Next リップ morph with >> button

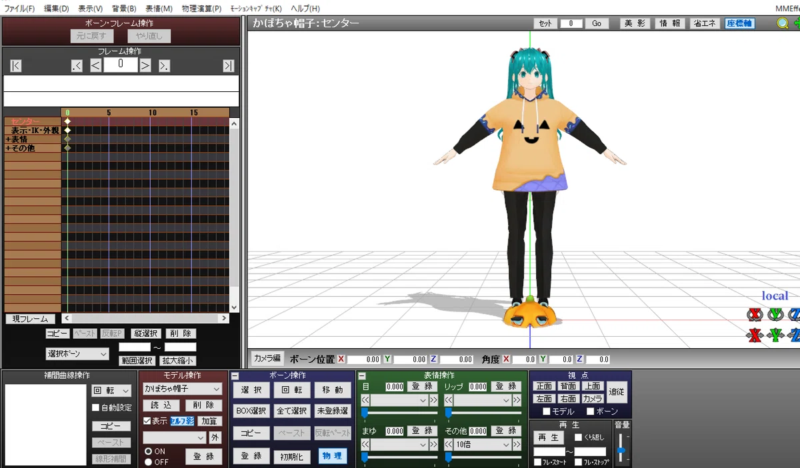point(517,400)
